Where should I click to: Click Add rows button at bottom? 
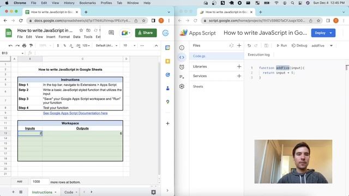coord(20,181)
